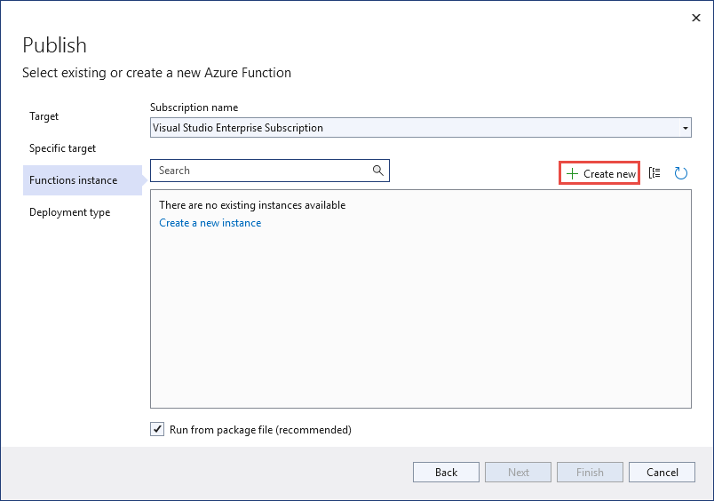
Task: Click the group-by tree view icon
Action: coord(654,173)
